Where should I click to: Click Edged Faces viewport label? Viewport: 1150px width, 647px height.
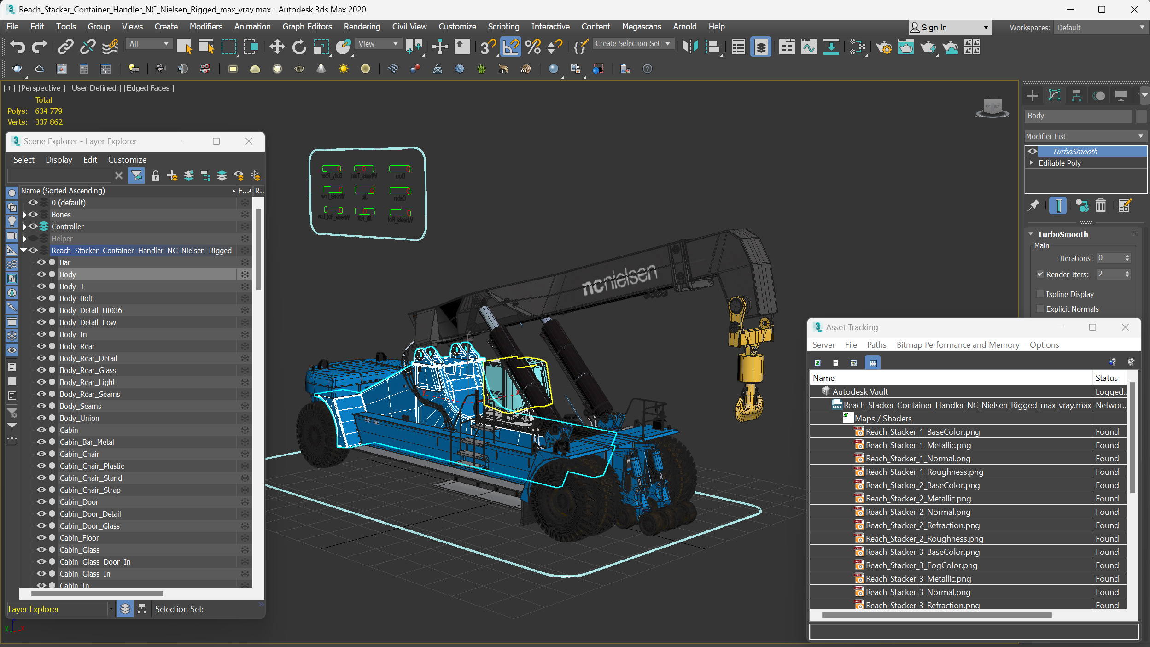click(149, 88)
